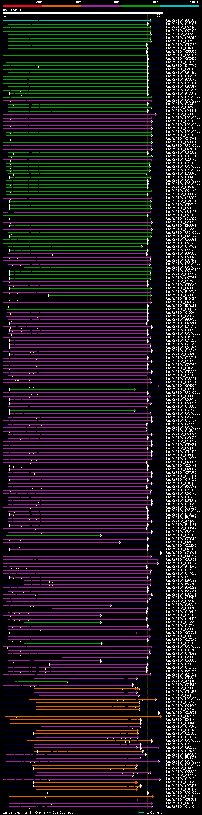Screen dimensions: 202x815
Task: Select the label UniRef100_Q8R038
Action: tap(181, 108)
